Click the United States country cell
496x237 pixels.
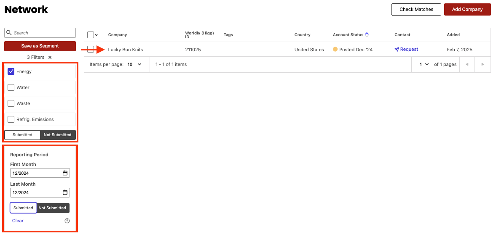(309, 50)
